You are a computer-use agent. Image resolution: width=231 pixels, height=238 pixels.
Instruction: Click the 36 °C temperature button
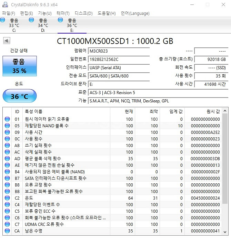(20, 96)
